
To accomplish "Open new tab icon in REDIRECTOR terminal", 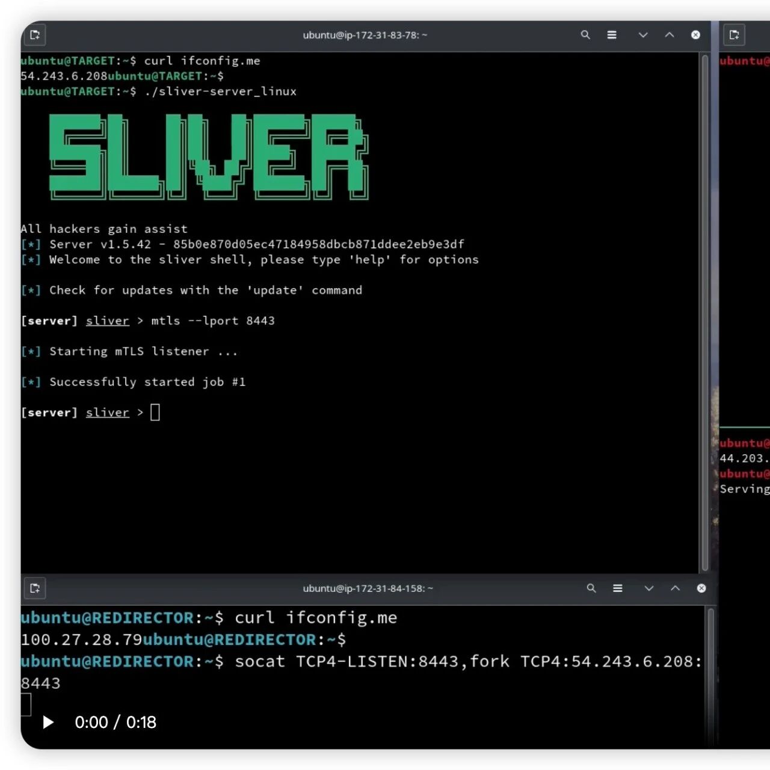I will click(x=35, y=588).
